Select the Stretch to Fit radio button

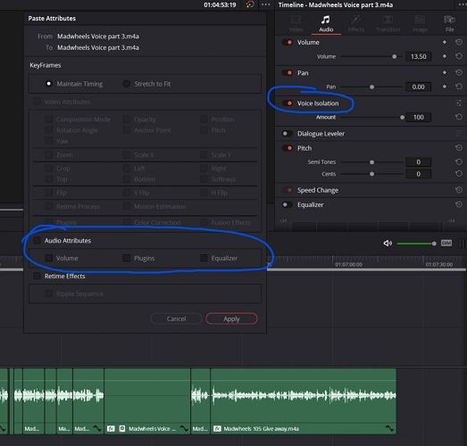coord(126,84)
